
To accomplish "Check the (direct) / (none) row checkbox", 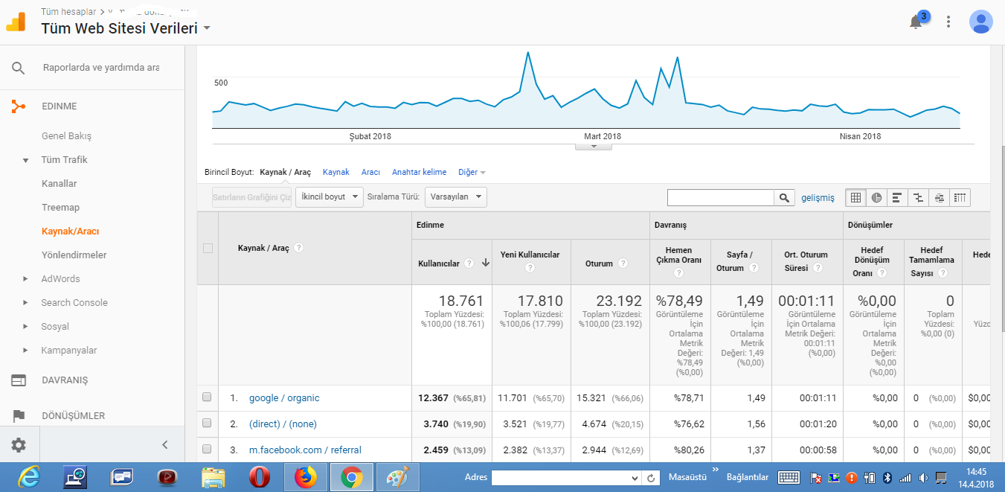I will click(x=207, y=424).
